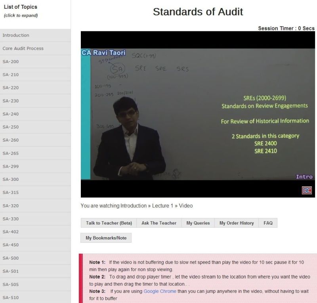Choose SA-402 from the list
The height and width of the screenshot is (303, 317).
[11, 232]
